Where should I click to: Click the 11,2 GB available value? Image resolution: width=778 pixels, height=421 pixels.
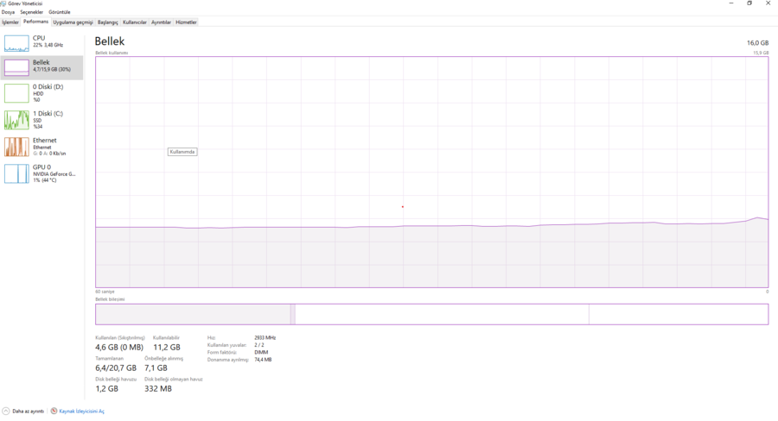[167, 347]
